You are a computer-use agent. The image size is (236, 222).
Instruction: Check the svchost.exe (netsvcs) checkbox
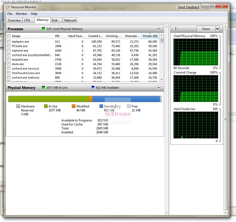(9, 78)
